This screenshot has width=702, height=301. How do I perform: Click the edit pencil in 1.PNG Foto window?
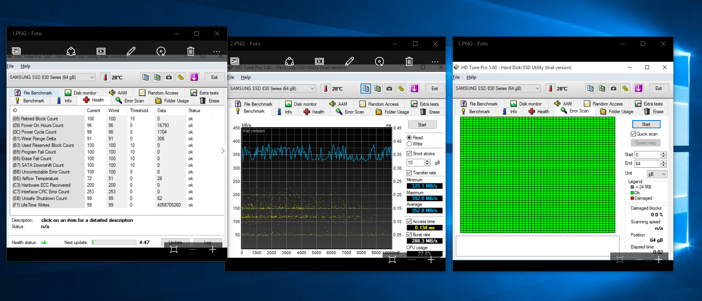point(131,51)
